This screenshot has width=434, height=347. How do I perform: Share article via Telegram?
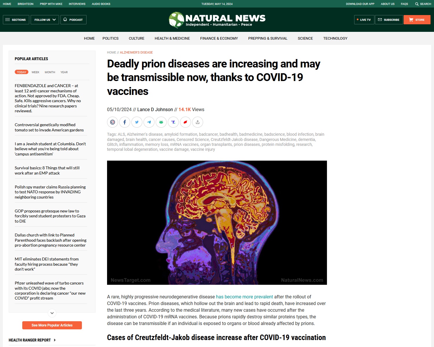(x=149, y=122)
